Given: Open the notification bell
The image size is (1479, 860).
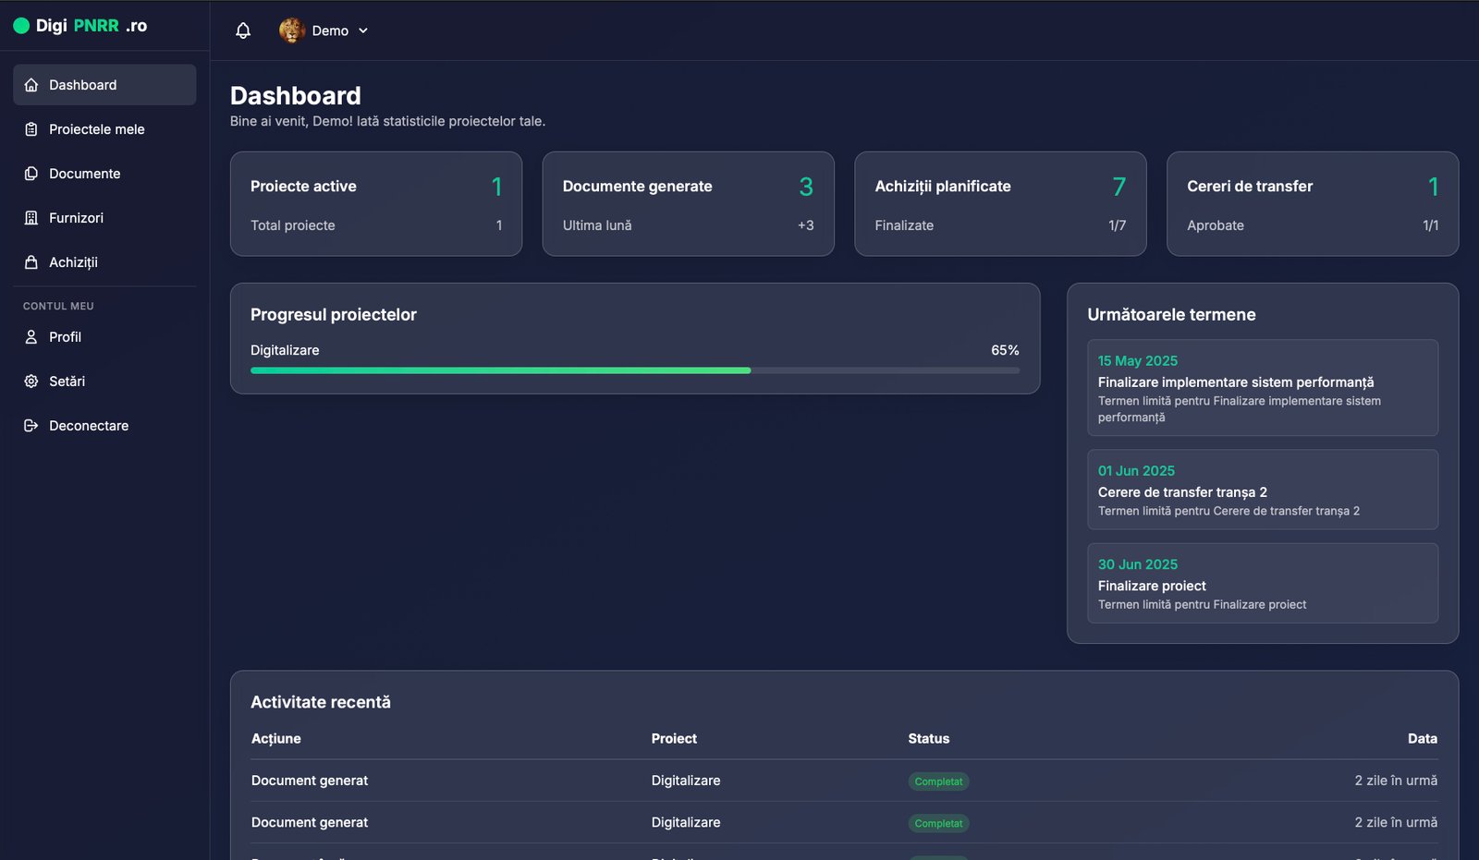Looking at the screenshot, I should 242,30.
